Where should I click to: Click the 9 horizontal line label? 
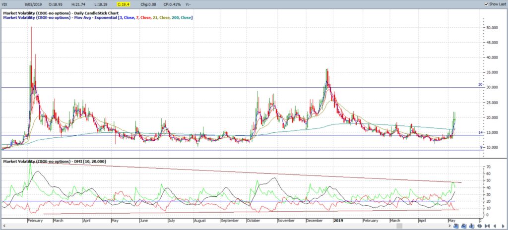click(x=481, y=147)
